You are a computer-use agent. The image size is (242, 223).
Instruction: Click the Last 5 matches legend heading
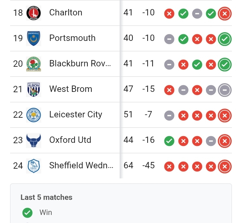point(46,197)
